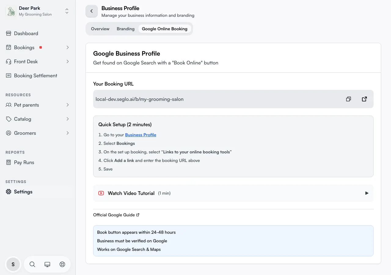Select the Google Online Booking tab
Viewport: 391px width, 275px height.
[x=165, y=29]
